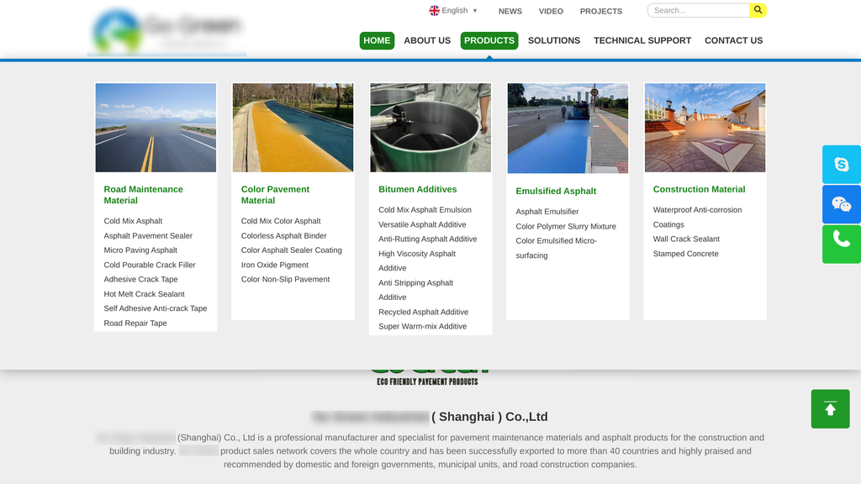This screenshot has height=484, width=861.
Task: Select the PRODUCTS menu item
Action: coord(489,40)
